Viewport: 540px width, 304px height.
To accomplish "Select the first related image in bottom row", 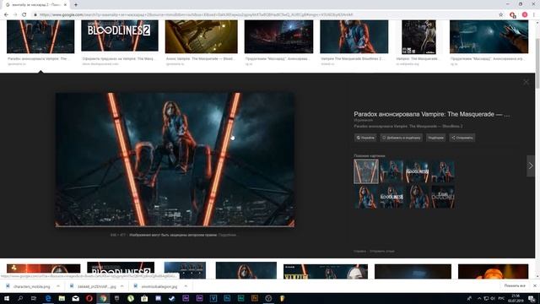I will pyautogui.click(x=365, y=197).
